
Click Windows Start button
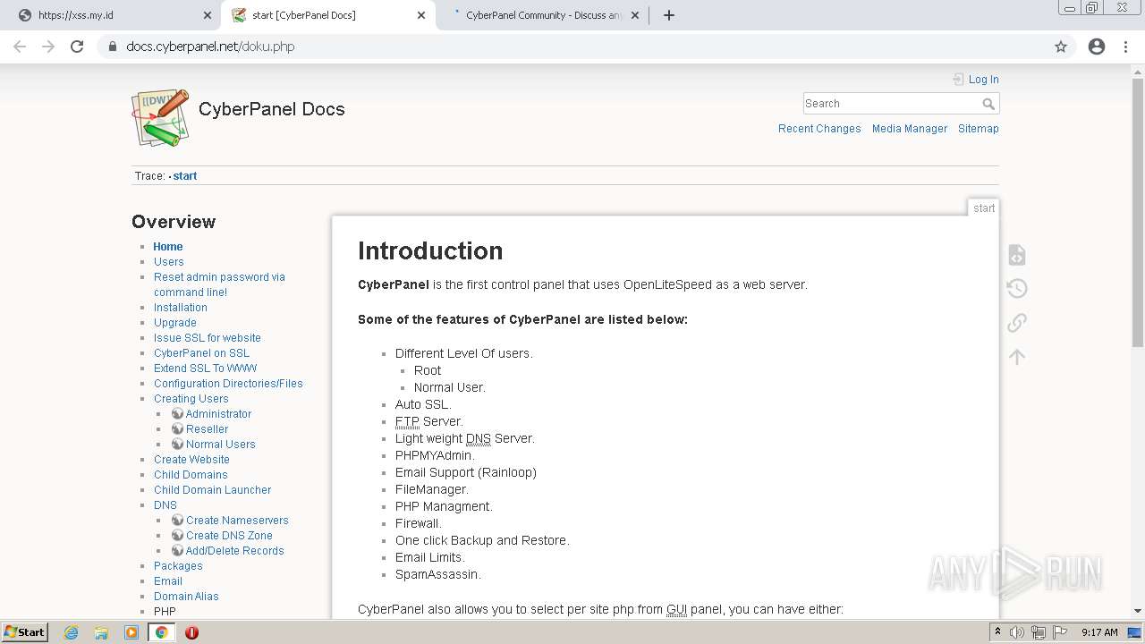point(25,632)
